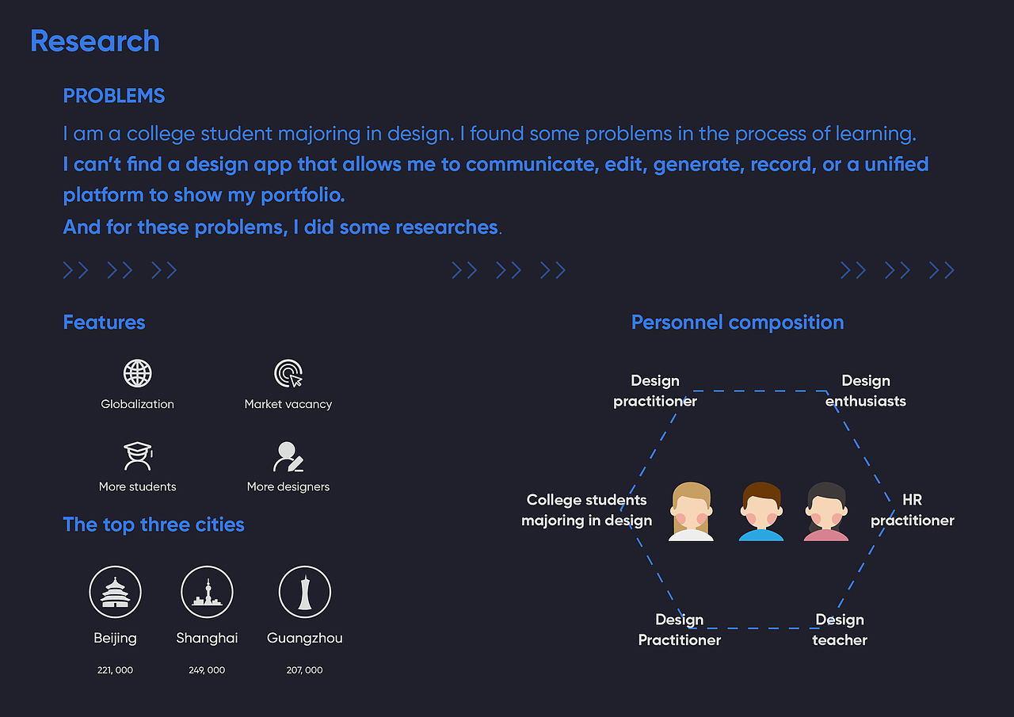1014x717 pixels.
Task: Select the blonde female avatar
Action: (x=692, y=512)
